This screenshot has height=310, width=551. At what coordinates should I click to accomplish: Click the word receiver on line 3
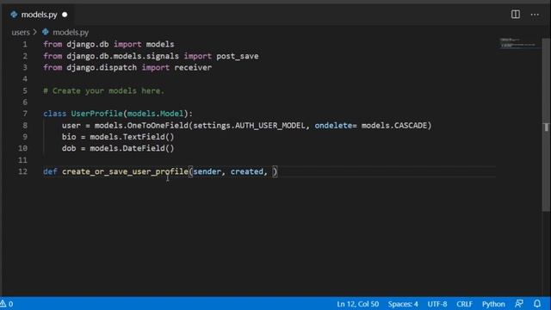pos(193,67)
